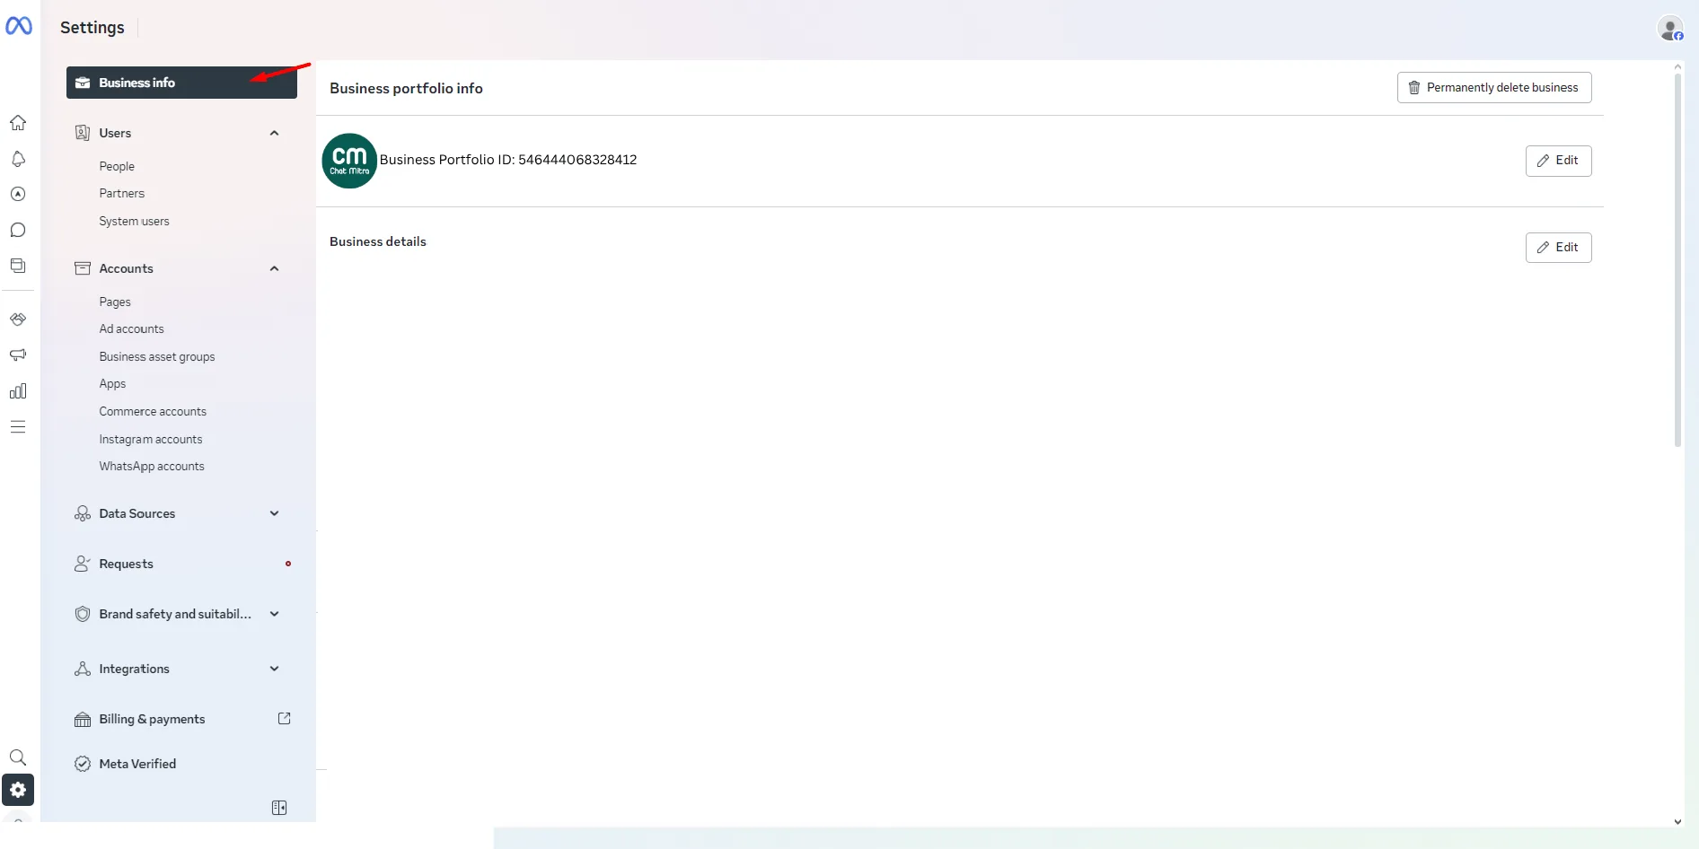Open Commerce accounts
The width and height of the screenshot is (1699, 849).
[153, 411]
